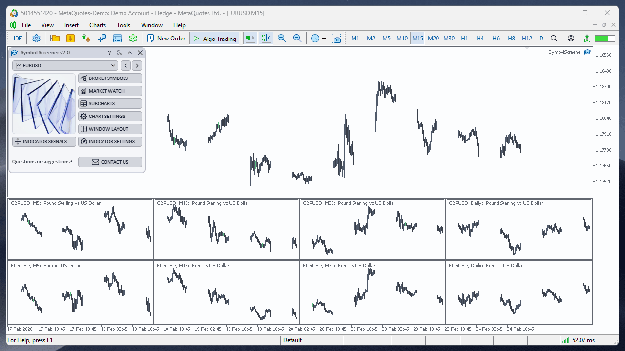The width and height of the screenshot is (625, 351).
Task: Open the clock time display icon
Action: click(315, 38)
